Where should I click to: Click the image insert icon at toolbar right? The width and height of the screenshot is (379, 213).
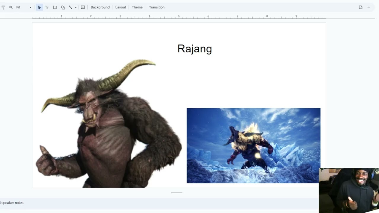[361, 7]
